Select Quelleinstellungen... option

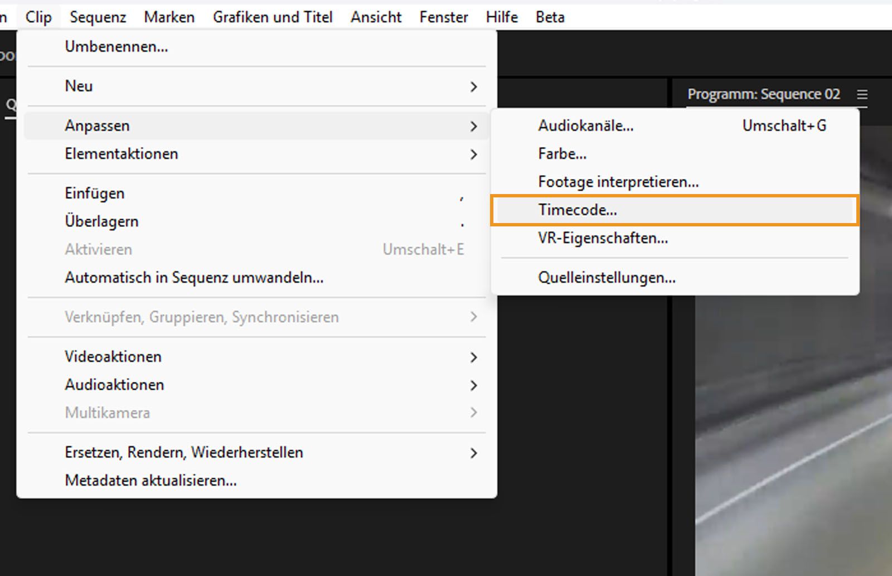click(606, 277)
